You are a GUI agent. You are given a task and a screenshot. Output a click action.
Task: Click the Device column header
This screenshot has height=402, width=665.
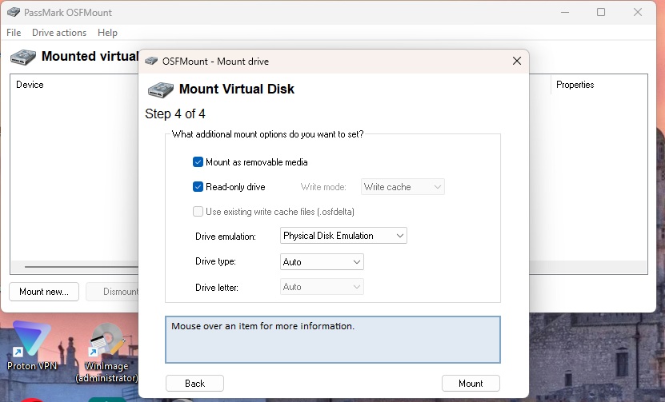(x=30, y=85)
